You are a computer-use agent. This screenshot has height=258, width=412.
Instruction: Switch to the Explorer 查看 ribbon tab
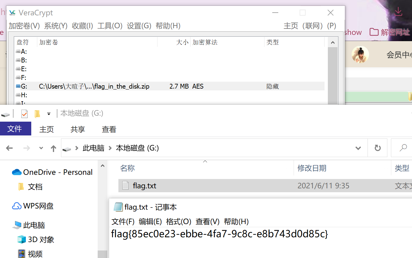tap(109, 129)
